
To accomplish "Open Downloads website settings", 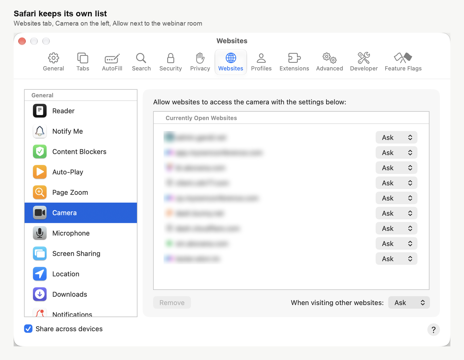I will (81, 294).
